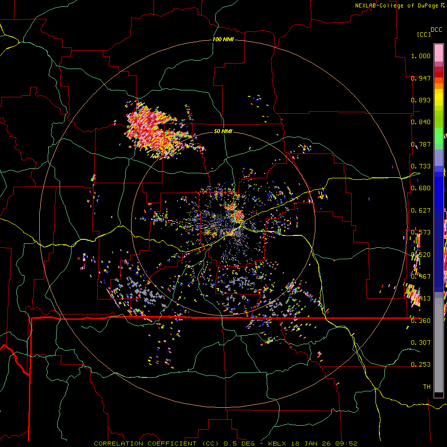The width and height of the screenshot is (447, 447).
Task: Select the 0.733 scale value
Action: pyautogui.click(x=421, y=166)
